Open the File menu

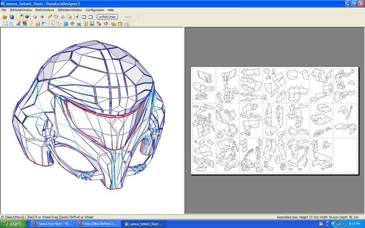tap(4, 10)
